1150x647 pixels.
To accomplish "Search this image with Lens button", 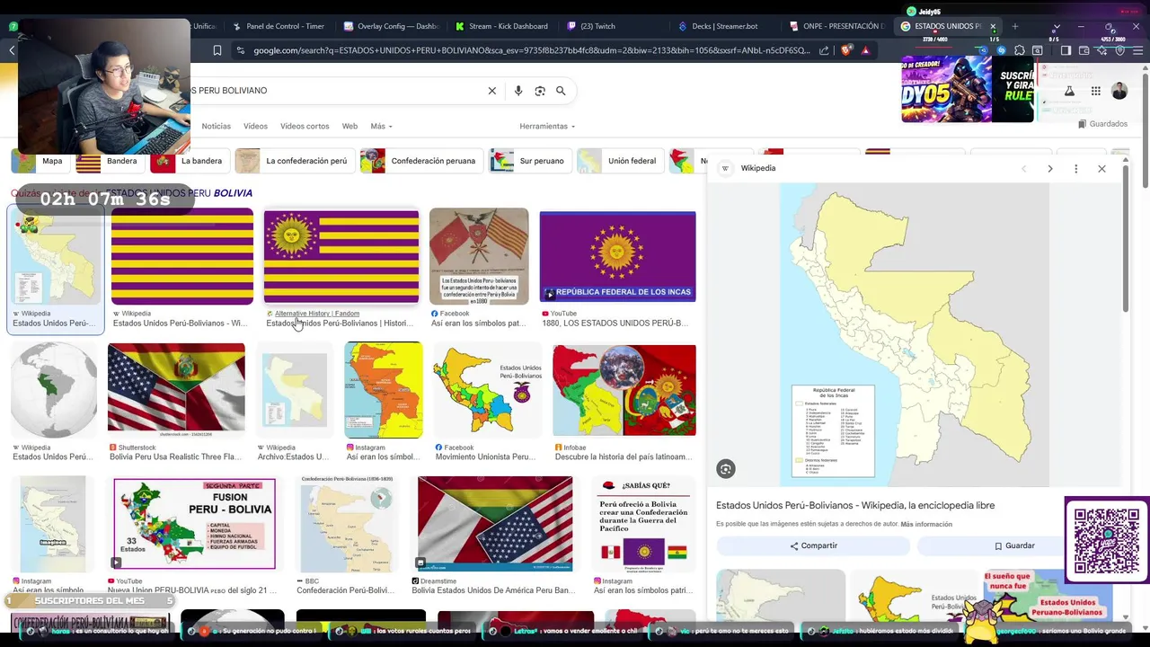I will (726, 468).
